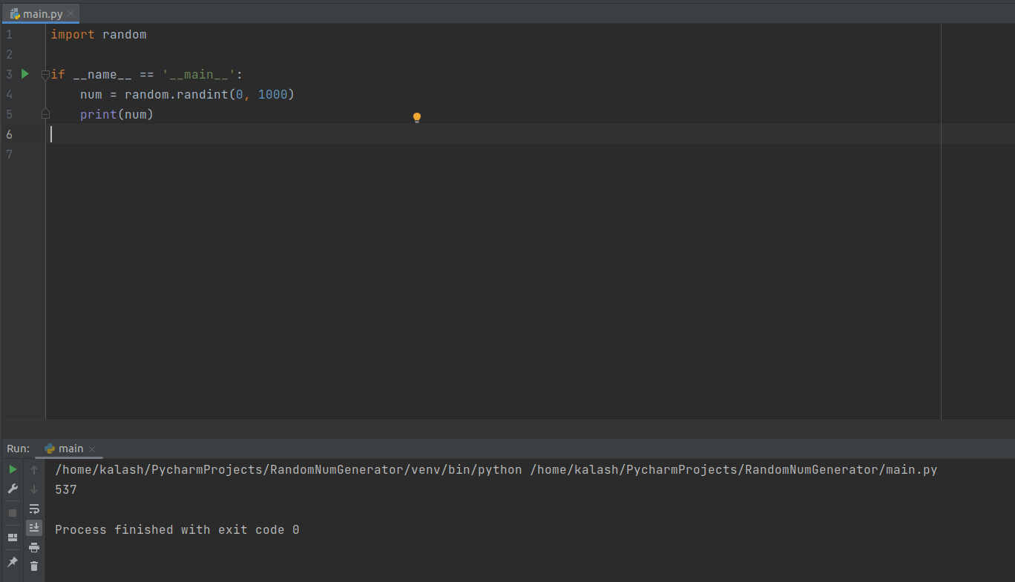Click the Stop process square icon
Image resolution: width=1015 pixels, height=582 pixels.
coord(13,513)
